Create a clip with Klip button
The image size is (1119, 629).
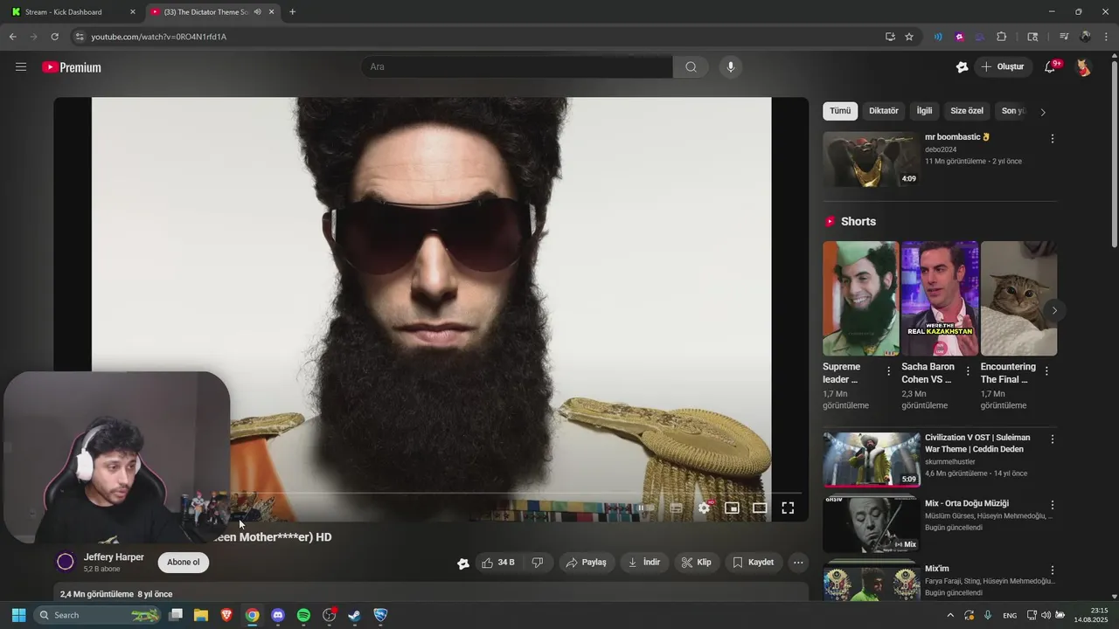[x=697, y=563]
